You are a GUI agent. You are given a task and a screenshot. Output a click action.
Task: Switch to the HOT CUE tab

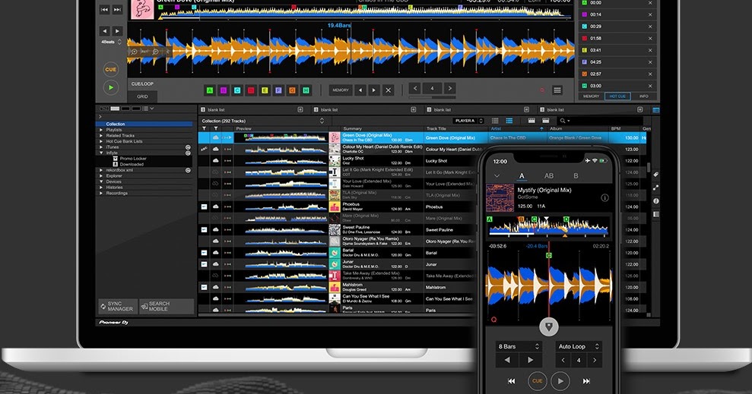(x=617, y=96)
